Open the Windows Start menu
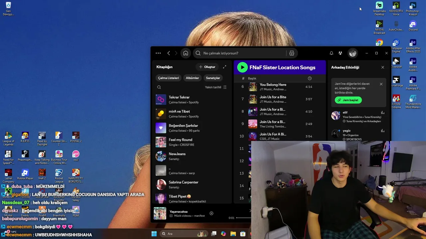426x239 pixels. 154,234
